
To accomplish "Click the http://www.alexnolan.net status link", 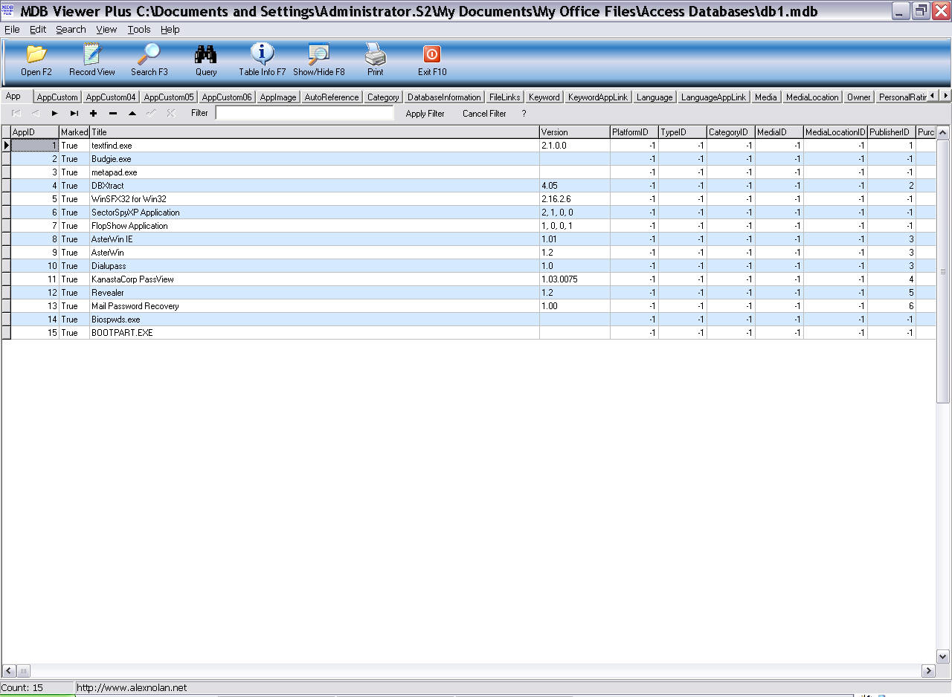I will tap(132, 688).
